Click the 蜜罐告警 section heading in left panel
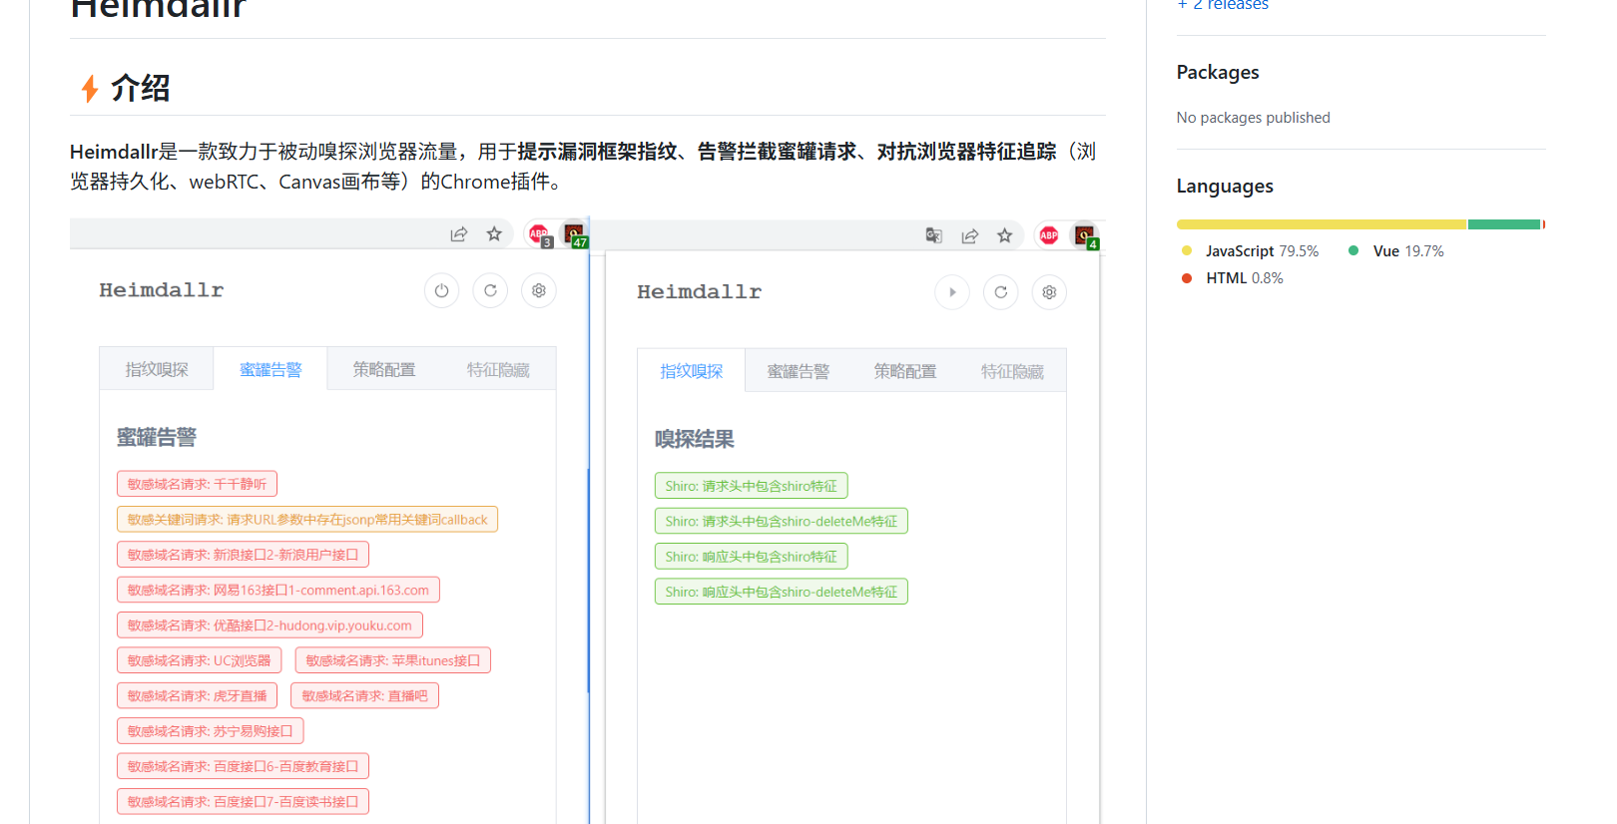Image resolution: width=1617 pixels, height=824 pixels. 157,437
